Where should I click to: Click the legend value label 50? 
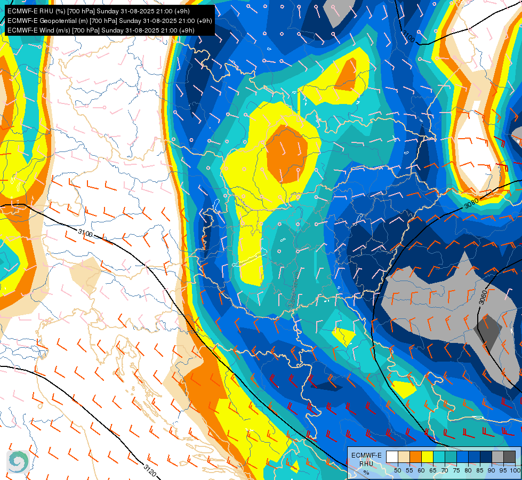pyautogui.click(x=397, y=470)
